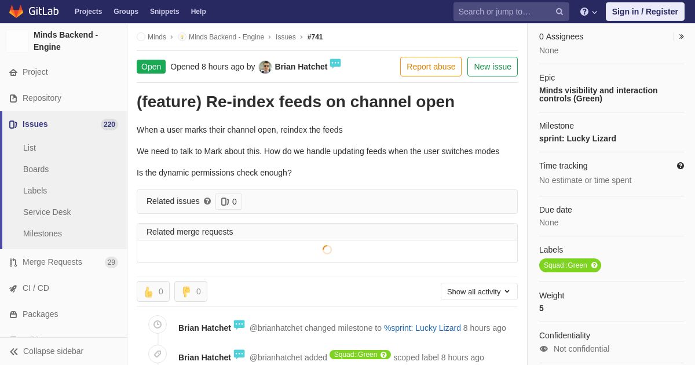This screenshot has height=365, width=695.
Task: Open the %sprint: Lucky Lizard milestone link
Action: pyautogui.click(x=422, y=328)
